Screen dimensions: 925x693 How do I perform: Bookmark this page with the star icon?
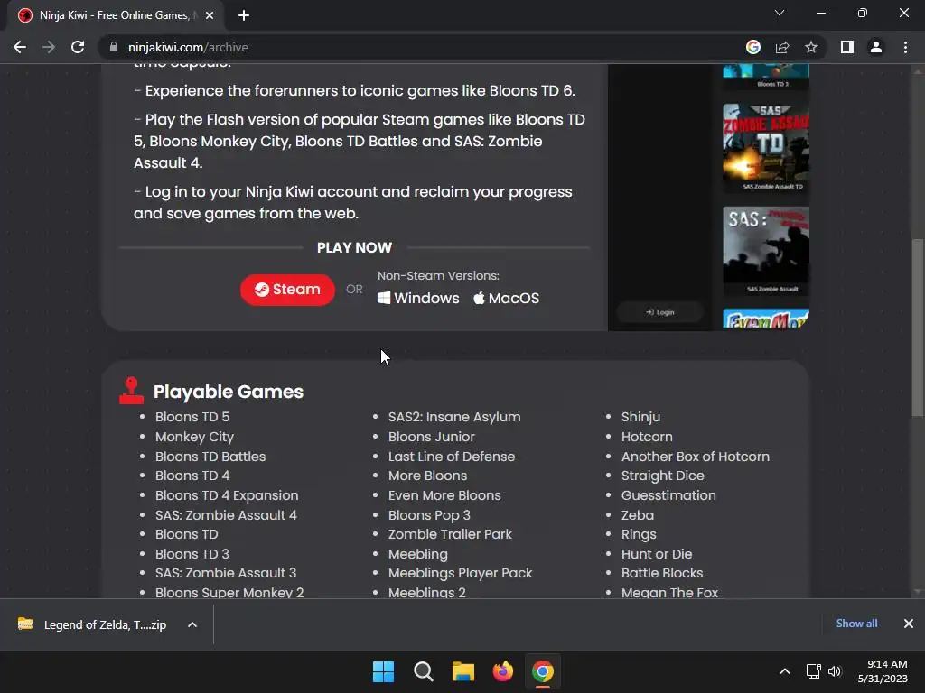(811, 47)
